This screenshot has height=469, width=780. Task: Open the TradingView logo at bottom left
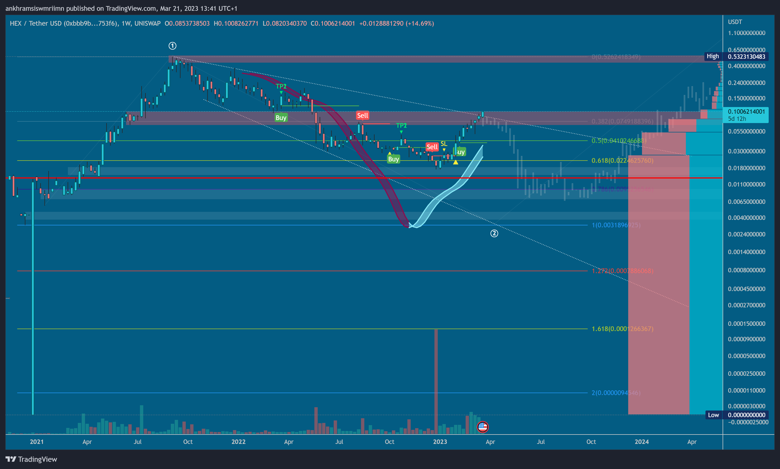[31, 459]
